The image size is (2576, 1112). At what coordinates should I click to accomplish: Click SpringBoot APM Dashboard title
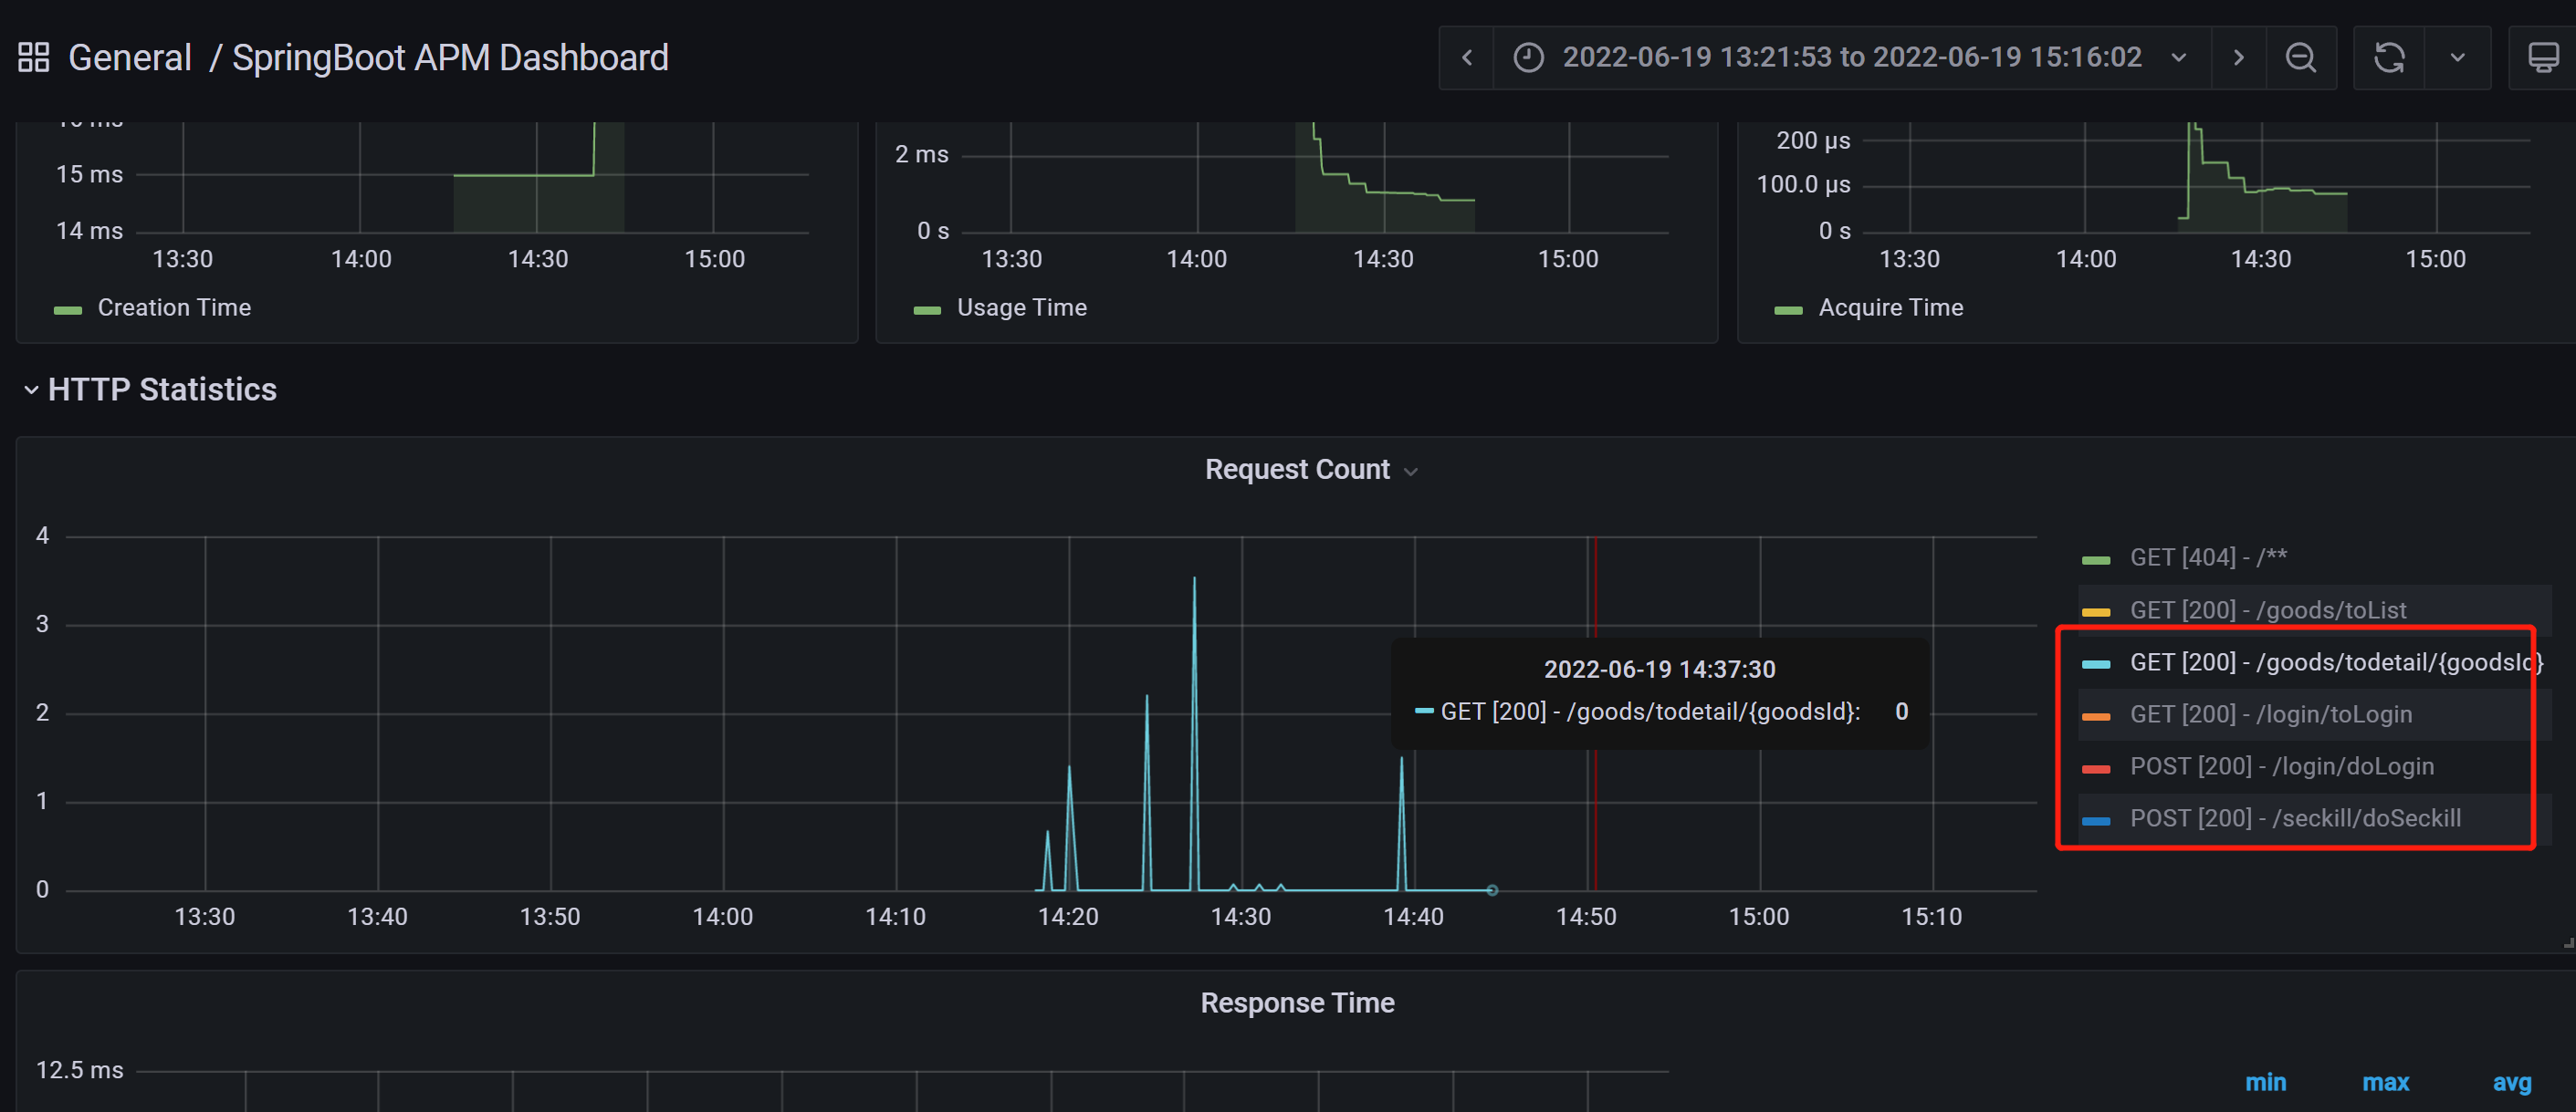point(450,57)
